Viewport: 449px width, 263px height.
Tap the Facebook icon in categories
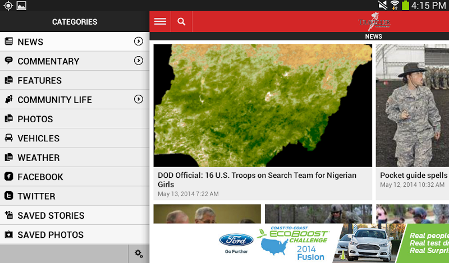coord(9,177)
